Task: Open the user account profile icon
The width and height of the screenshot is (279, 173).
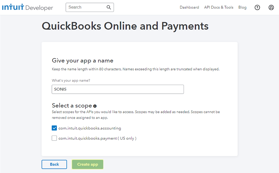Action: (x=271, y=7)
